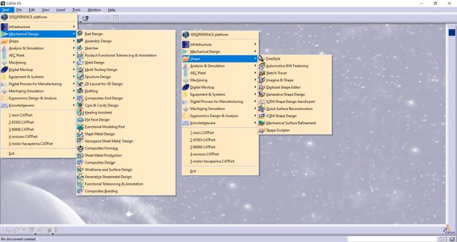
Task: Open the View menu
Action: click(45, 10)
